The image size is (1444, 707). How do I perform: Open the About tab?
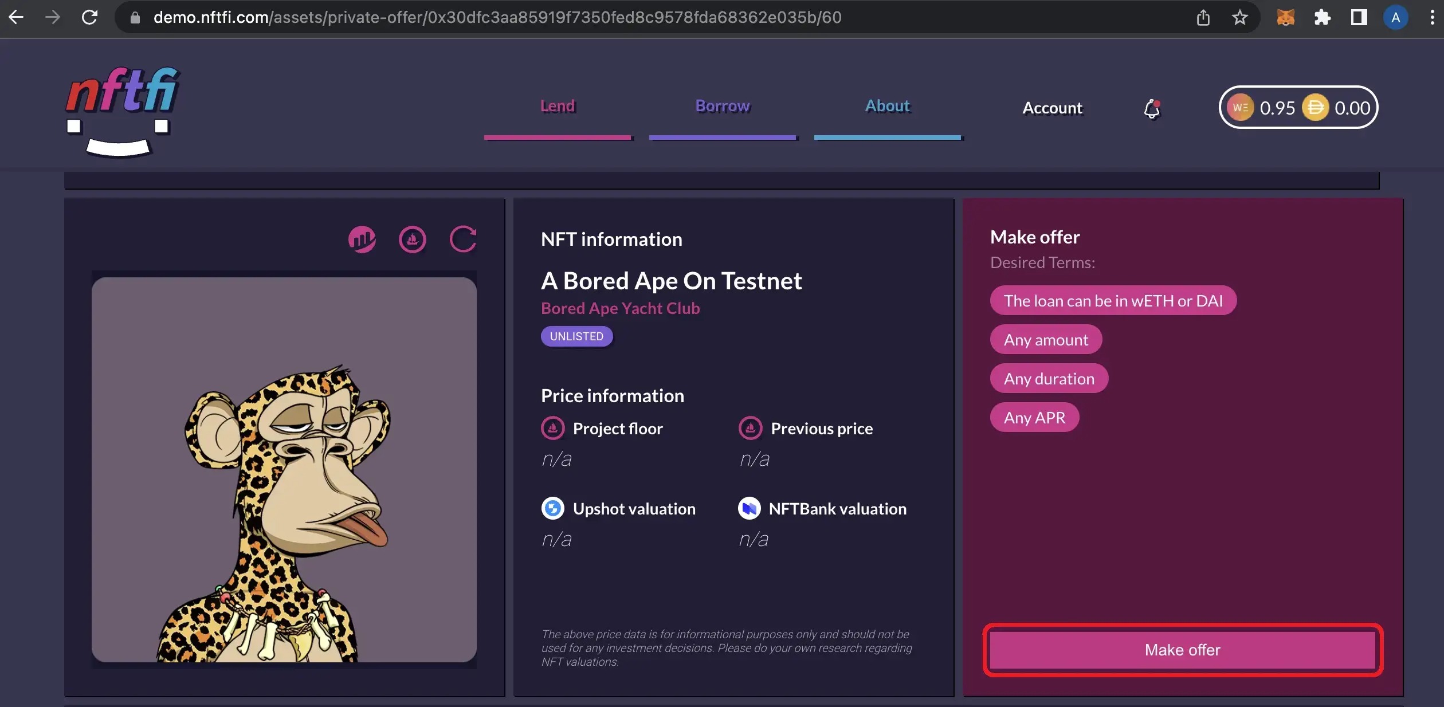888,106
